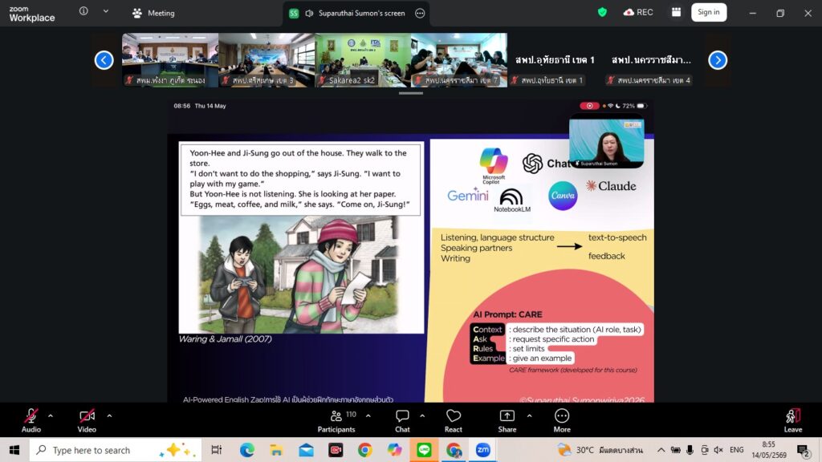
Task: Click the green encryption shield icon
Action: point(602,12)
